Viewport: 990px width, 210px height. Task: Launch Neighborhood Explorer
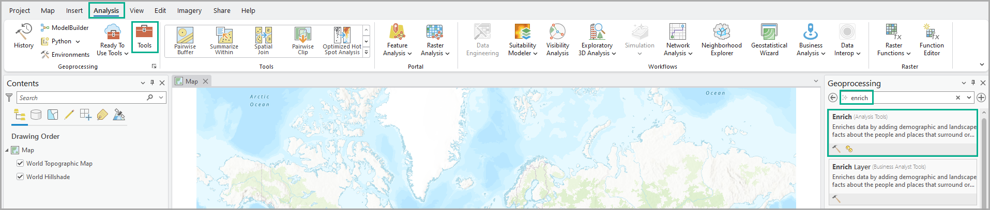click(722, 40)
